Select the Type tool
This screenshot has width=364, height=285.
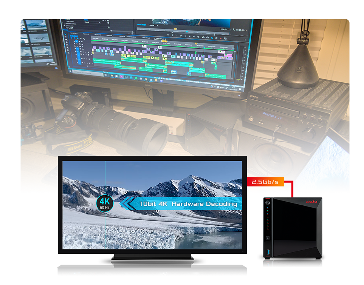coord(68,52)
